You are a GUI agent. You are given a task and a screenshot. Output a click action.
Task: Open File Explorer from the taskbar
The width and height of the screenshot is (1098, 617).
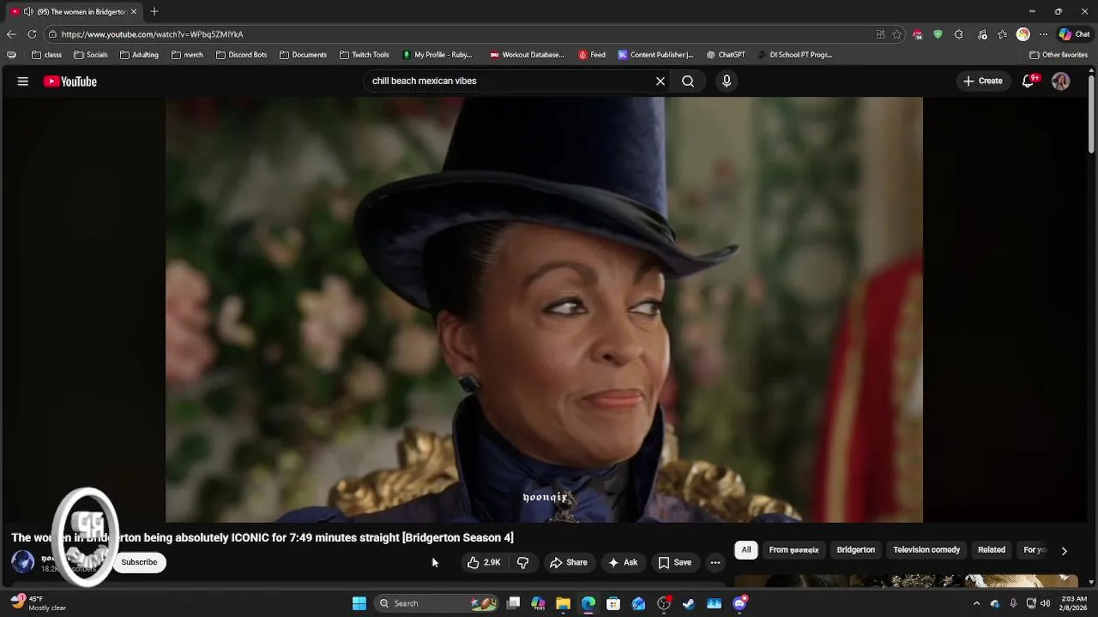[x=563, y=603]
